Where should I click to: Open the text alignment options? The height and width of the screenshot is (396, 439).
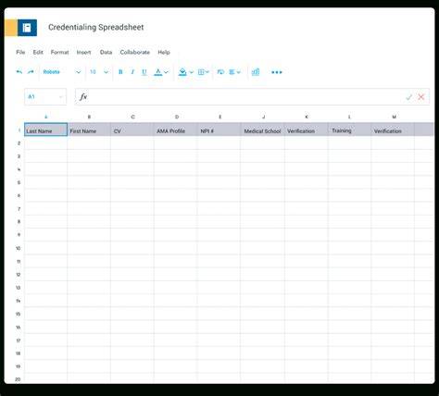coord(234,72)
